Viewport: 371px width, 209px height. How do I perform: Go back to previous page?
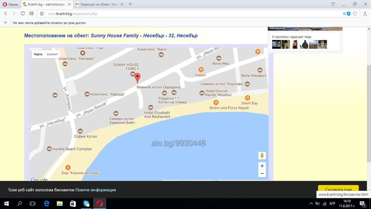(x=6, y=14)
